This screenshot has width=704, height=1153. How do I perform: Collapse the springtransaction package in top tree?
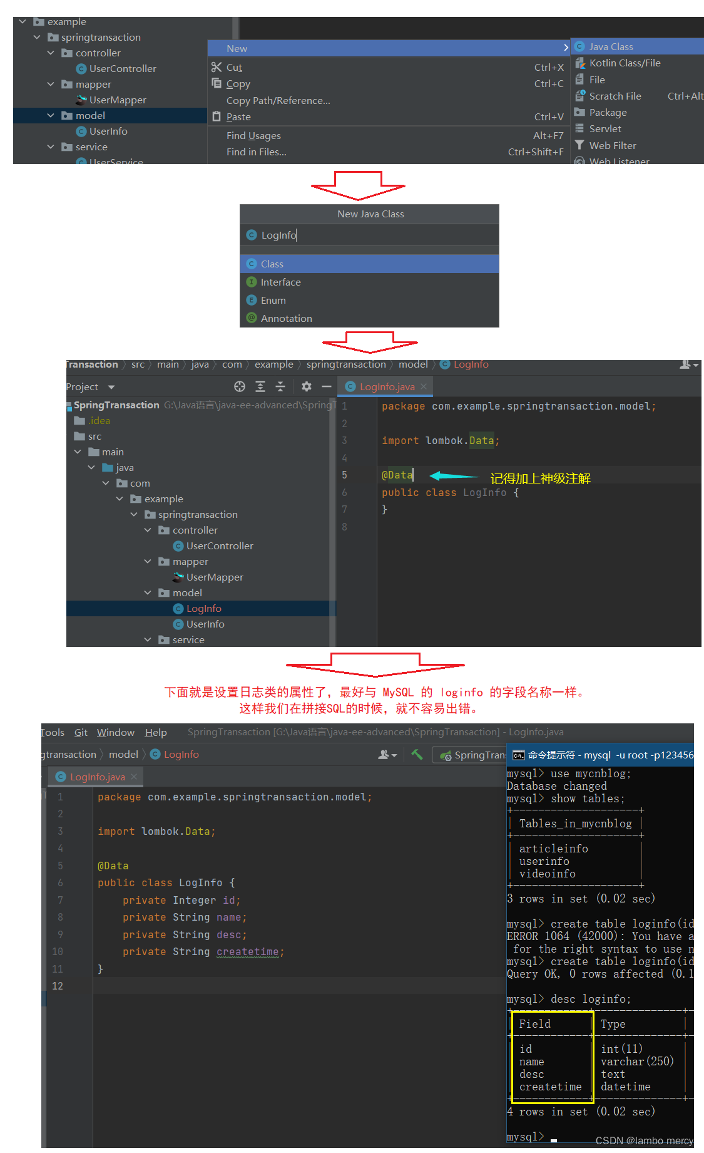point(36,37)
